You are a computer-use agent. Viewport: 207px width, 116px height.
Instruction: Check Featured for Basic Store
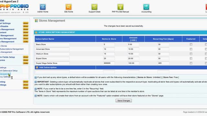click(191, 44)
